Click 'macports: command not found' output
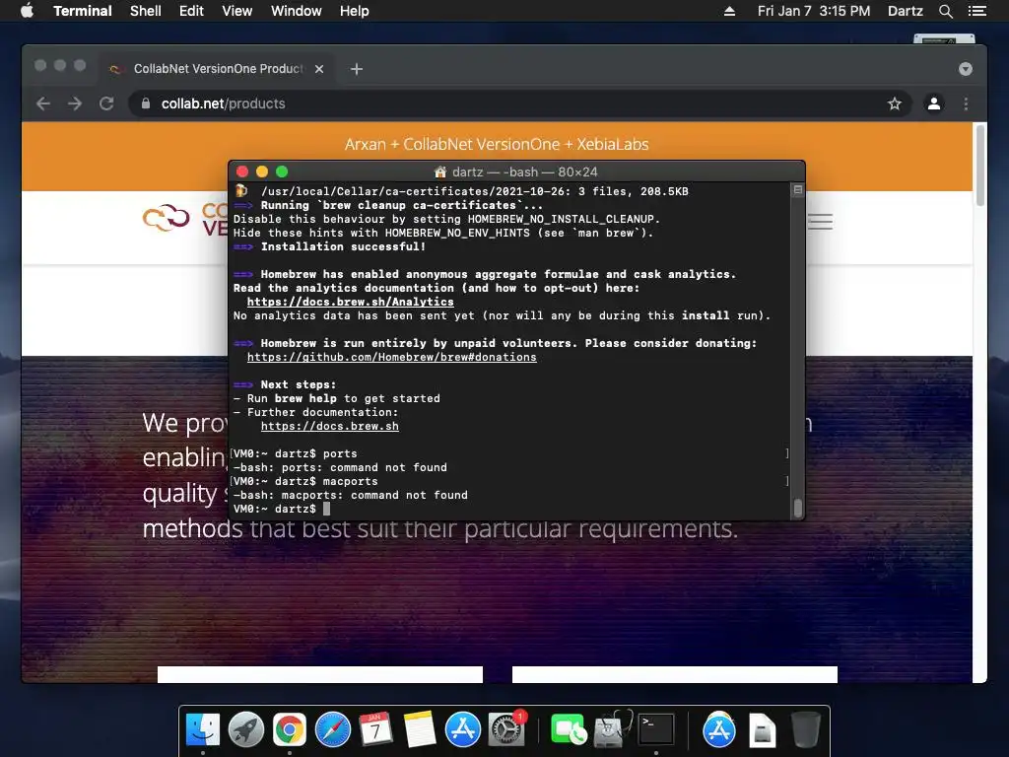 [x=350, y=495]
